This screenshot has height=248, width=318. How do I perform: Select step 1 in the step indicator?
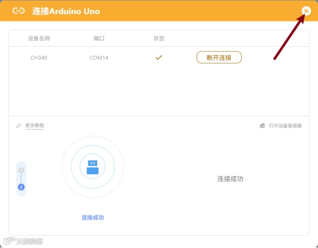22,170
